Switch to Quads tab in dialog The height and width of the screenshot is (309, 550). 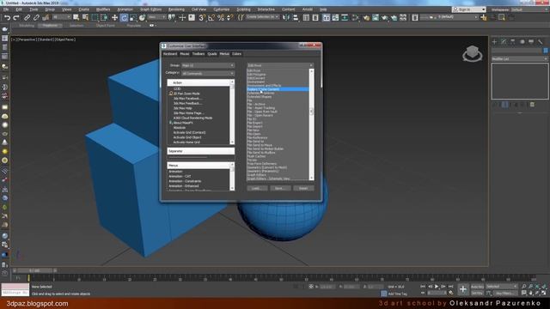pos(212,54)
